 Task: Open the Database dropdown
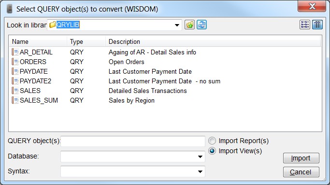tap(200, 157)
